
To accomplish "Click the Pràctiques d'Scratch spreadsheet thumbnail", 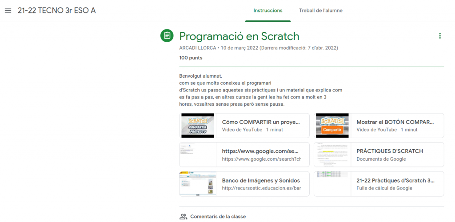I will pos(332,184).
